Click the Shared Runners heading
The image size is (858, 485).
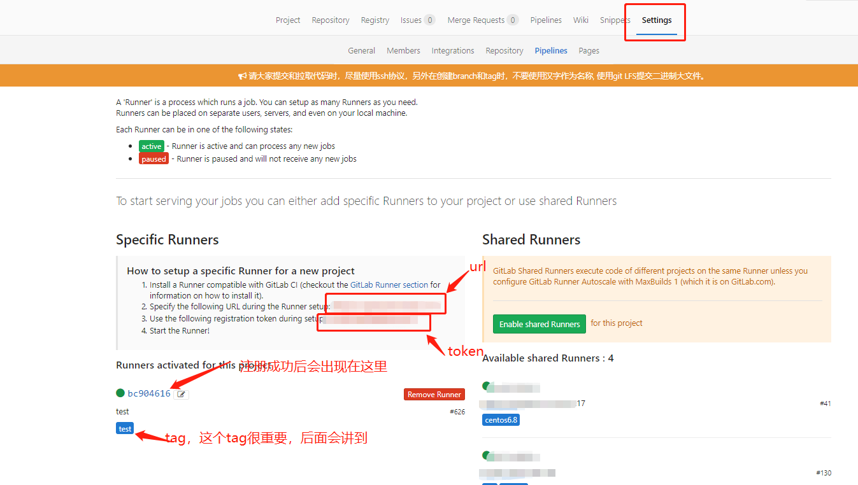coord(531,239)
